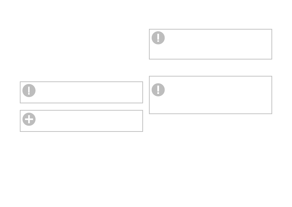Click the exclamation icon in the tallest notice box
Viewport: 292px width, 207px height.
158,90
